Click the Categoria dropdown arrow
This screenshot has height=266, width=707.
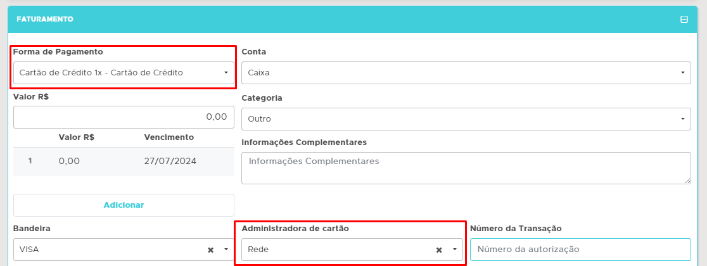[682, 118]
